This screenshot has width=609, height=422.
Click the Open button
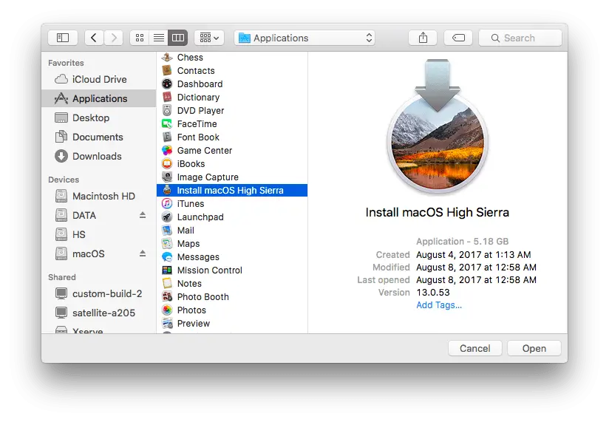[534, 348]
